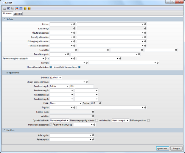Screen dimensions: 185x153
Task: Click the blue window-layout toolbar icon
Action: (21, 8)
